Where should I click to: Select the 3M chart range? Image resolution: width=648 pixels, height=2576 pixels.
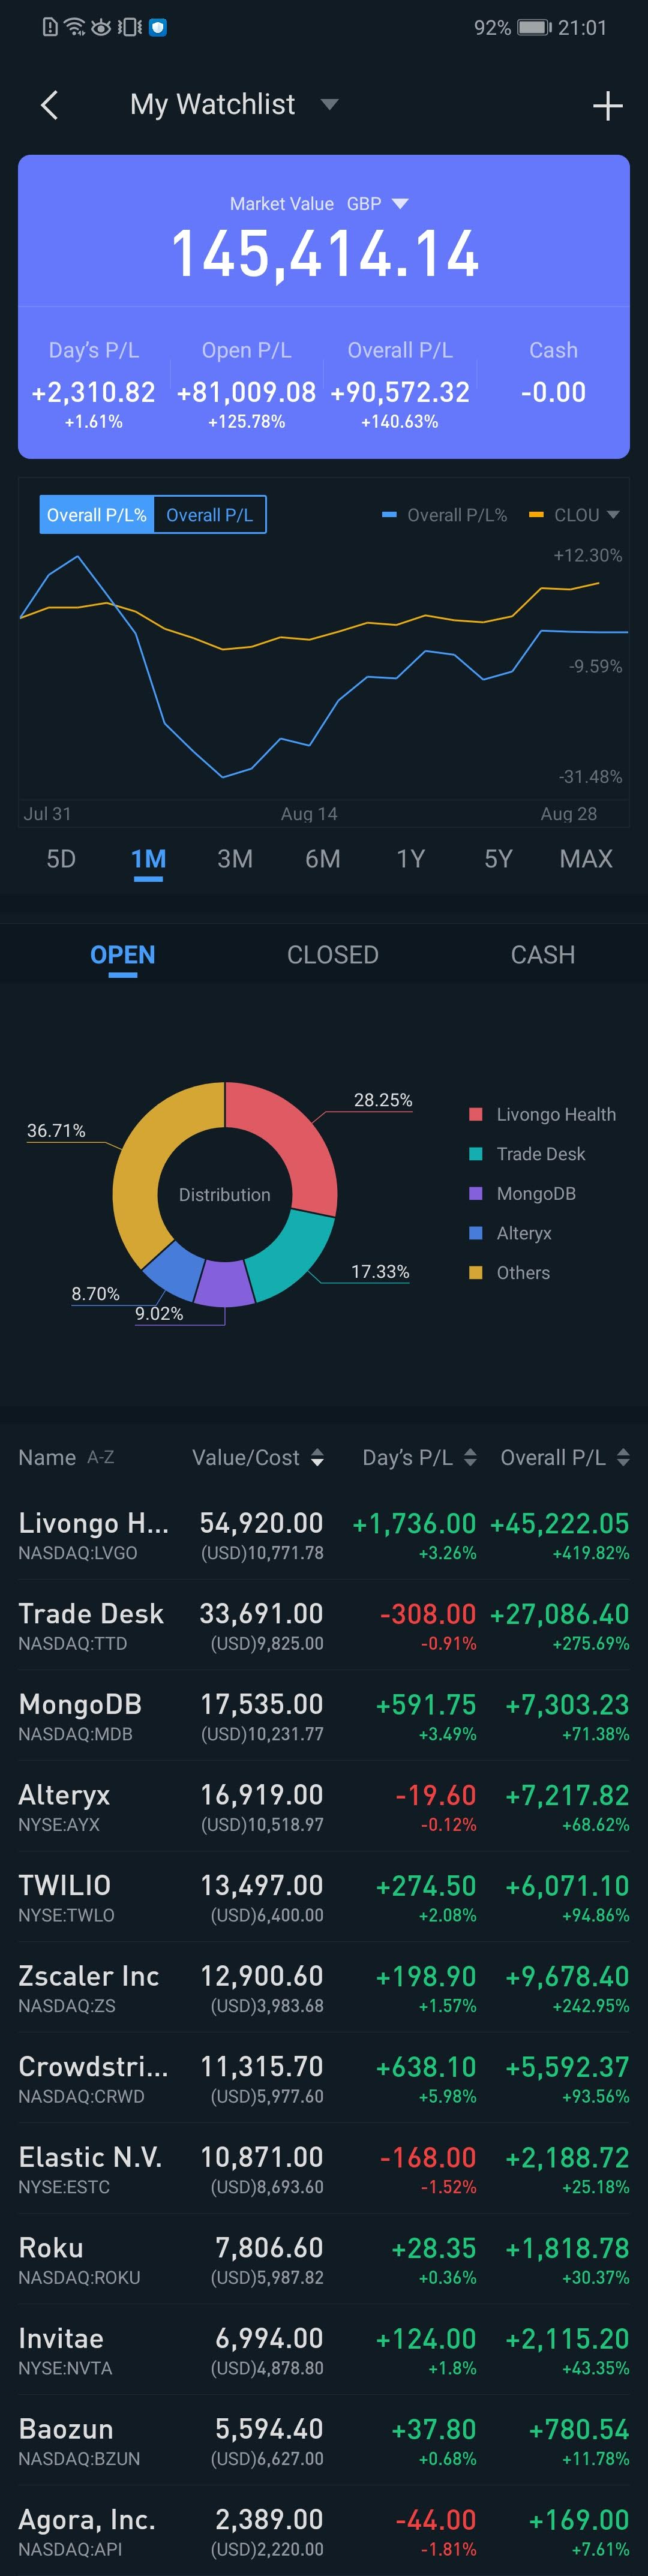[235, 859]
